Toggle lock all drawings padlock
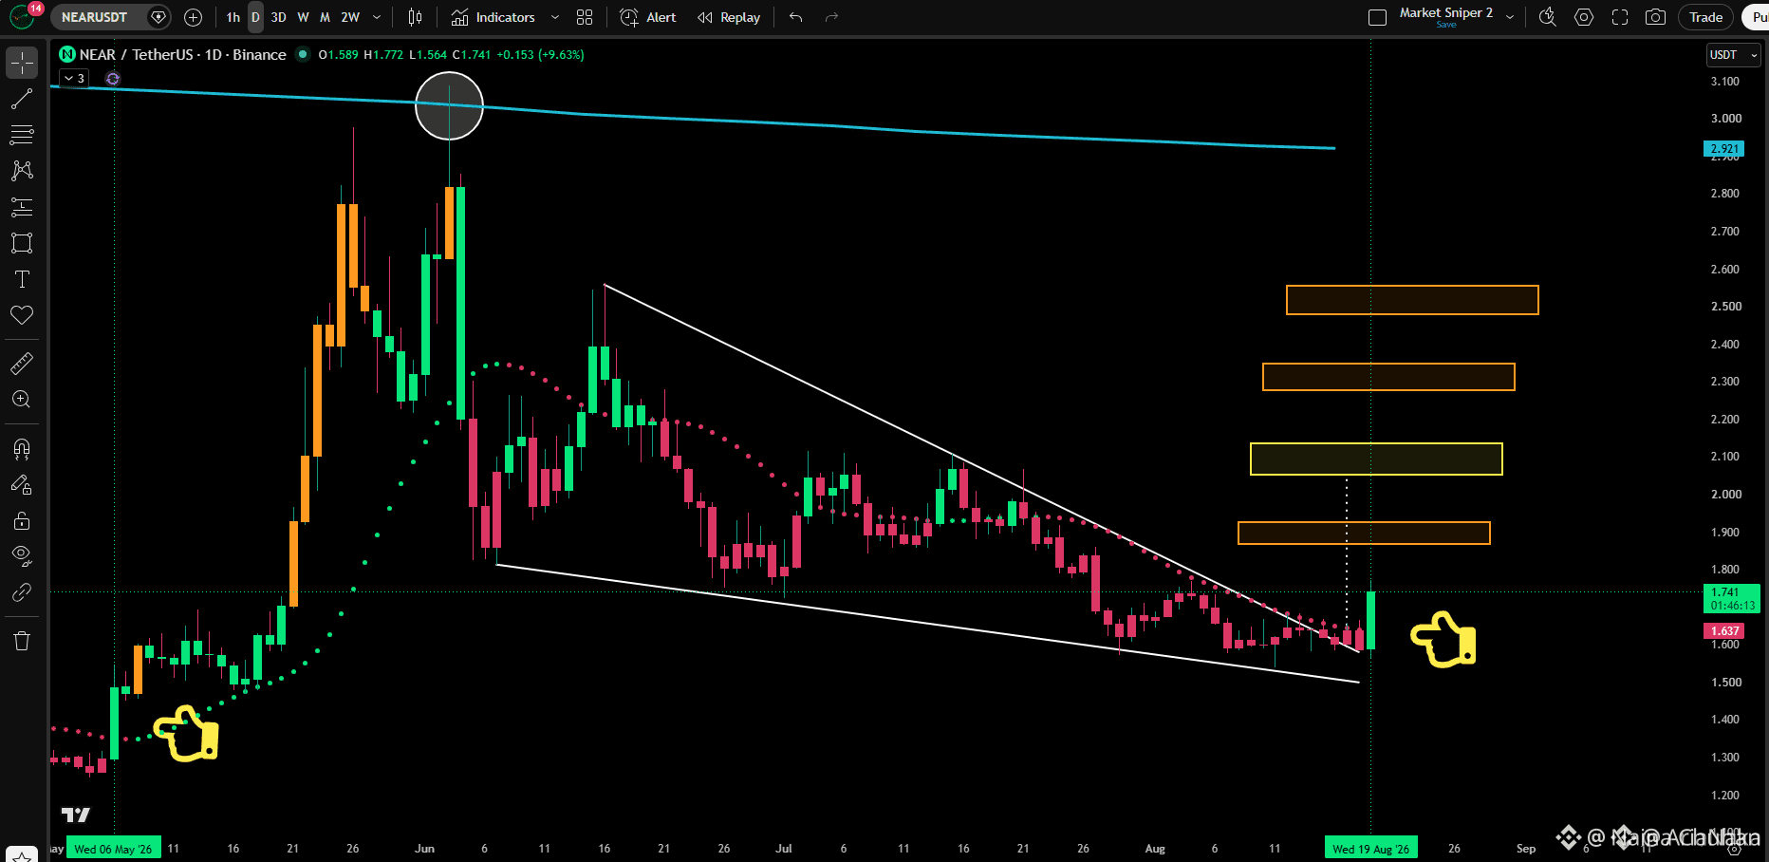 pos(22,520)
